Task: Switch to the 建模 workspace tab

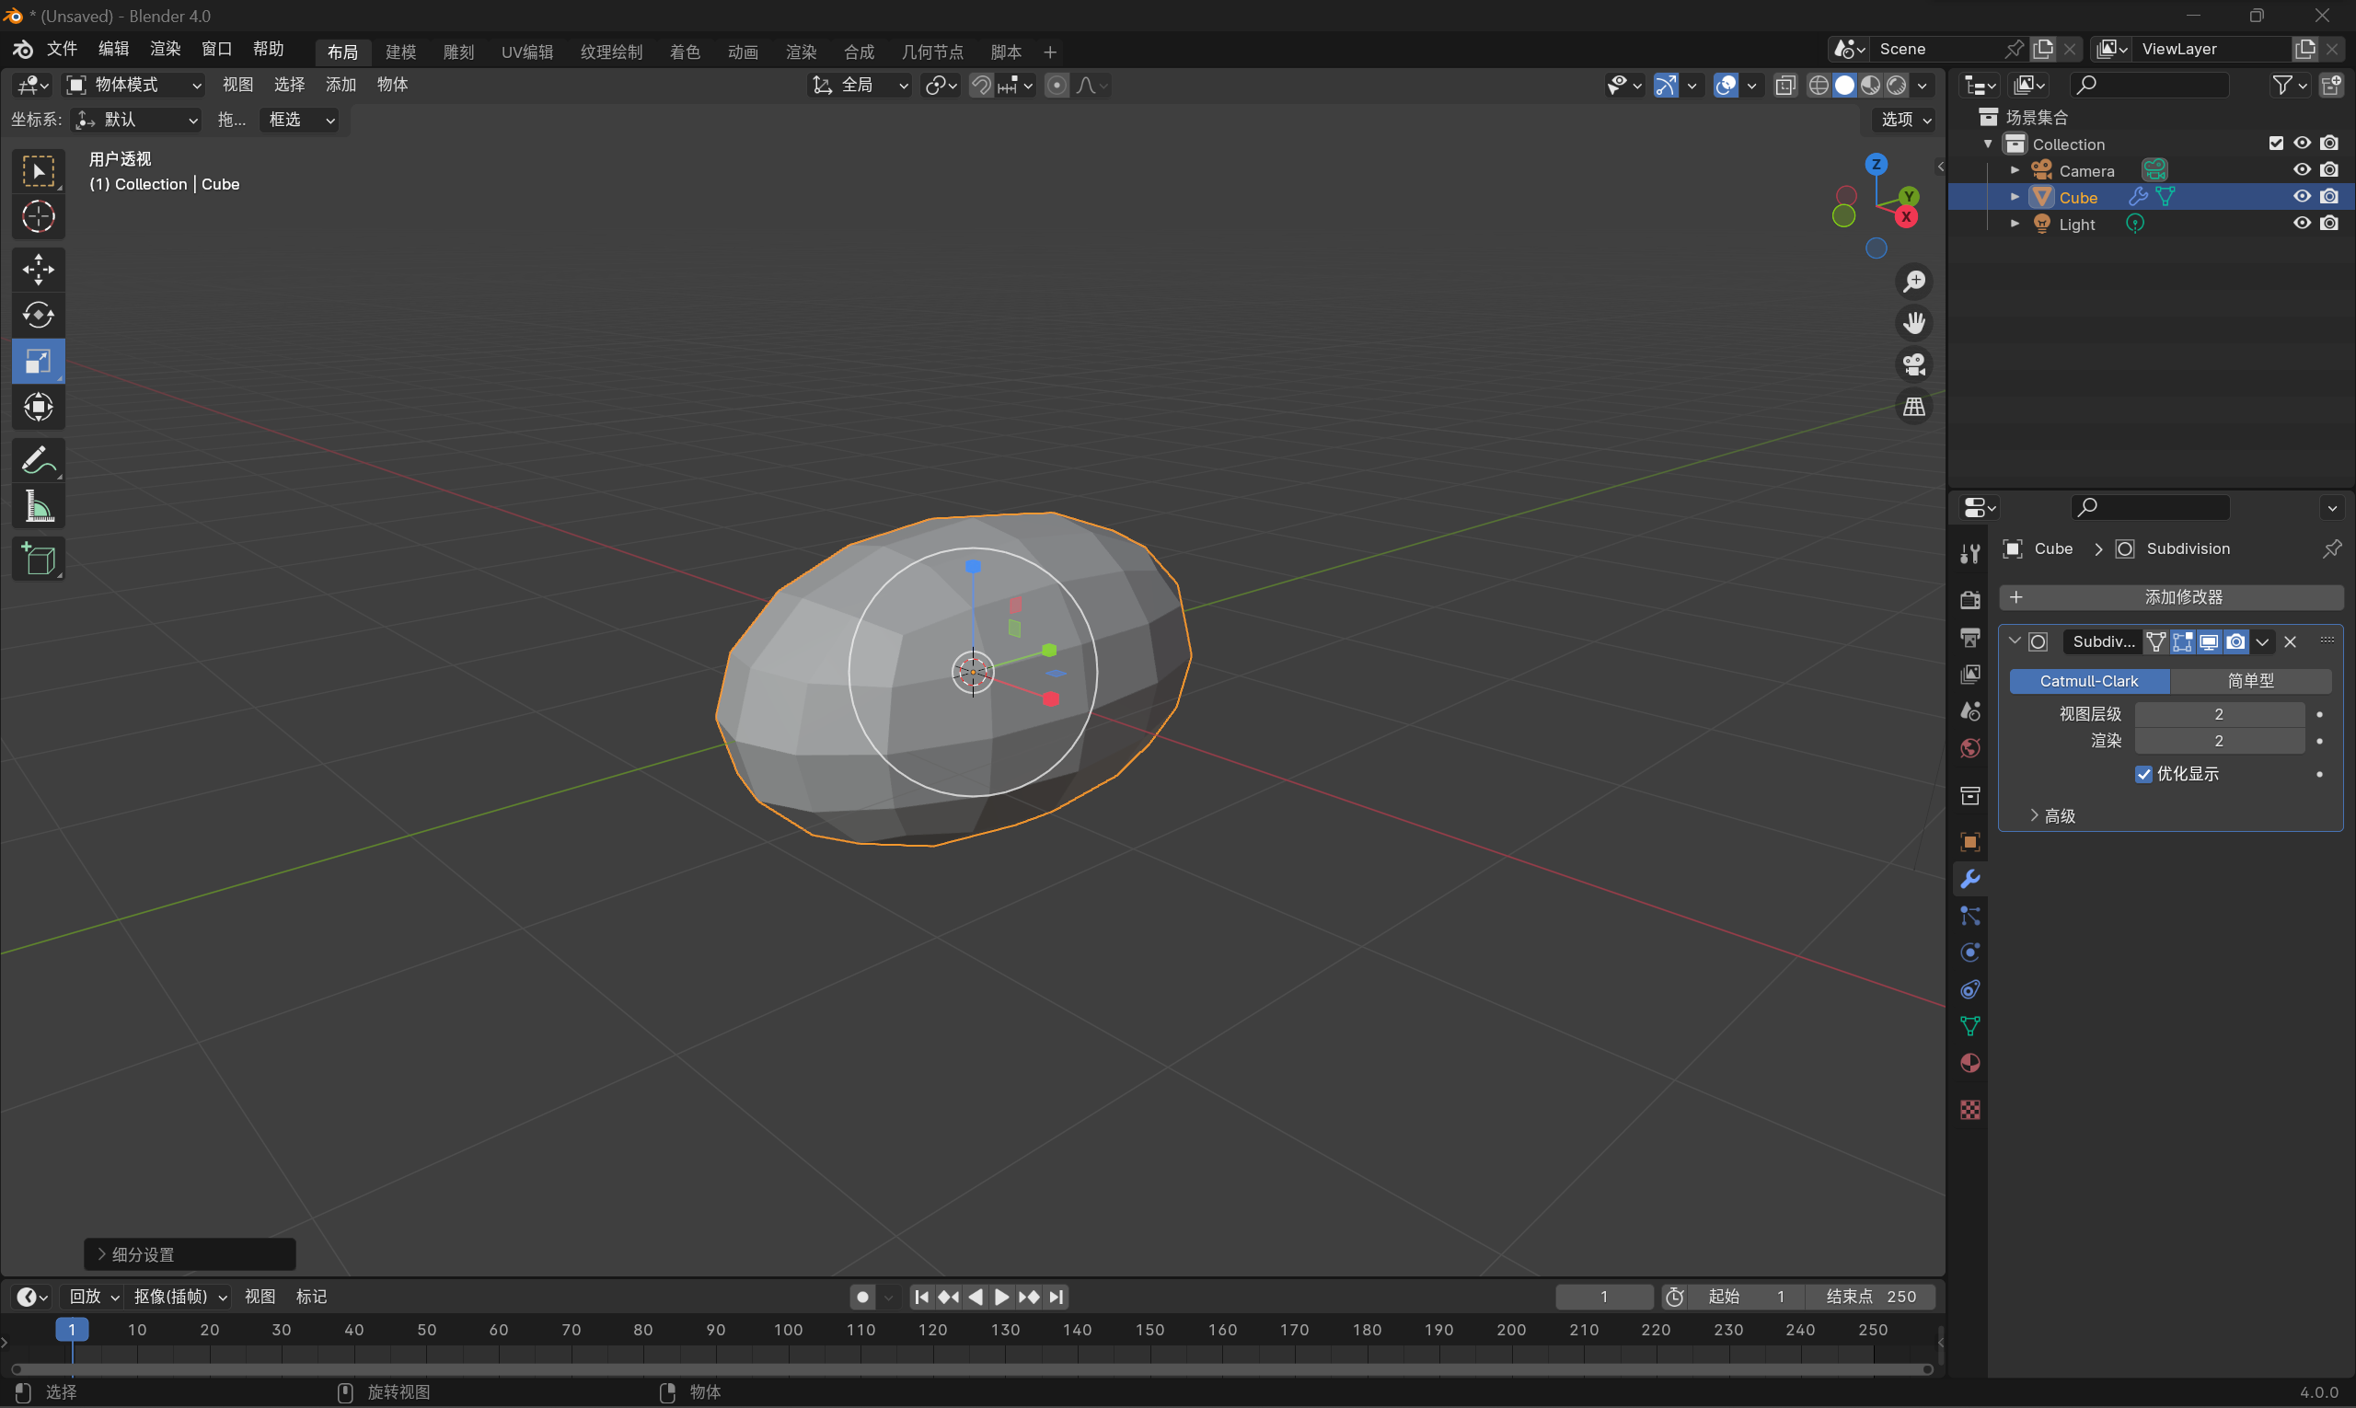Action: (400, 52)
